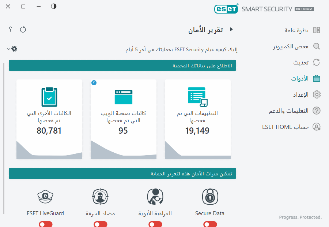This screenshot has height=227, width=329.
Task: Turn on the Anti-Theft switch
Action: pos(100,224)
